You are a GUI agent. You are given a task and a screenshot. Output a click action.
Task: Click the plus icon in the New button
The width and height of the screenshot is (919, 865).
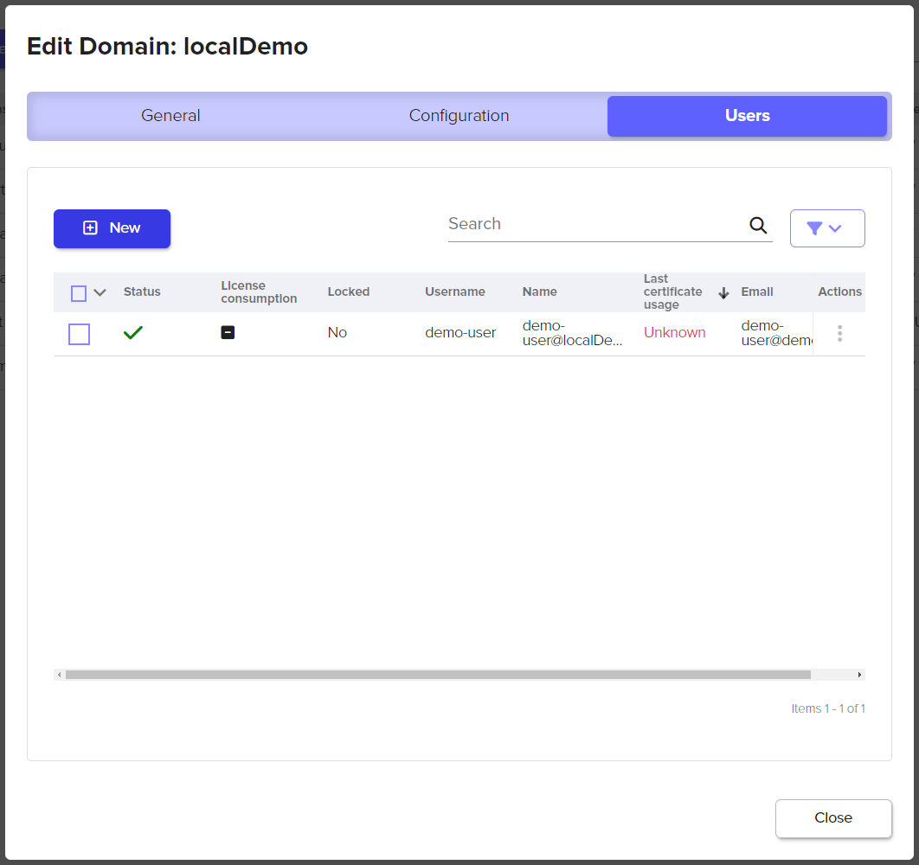click(90, 228)
